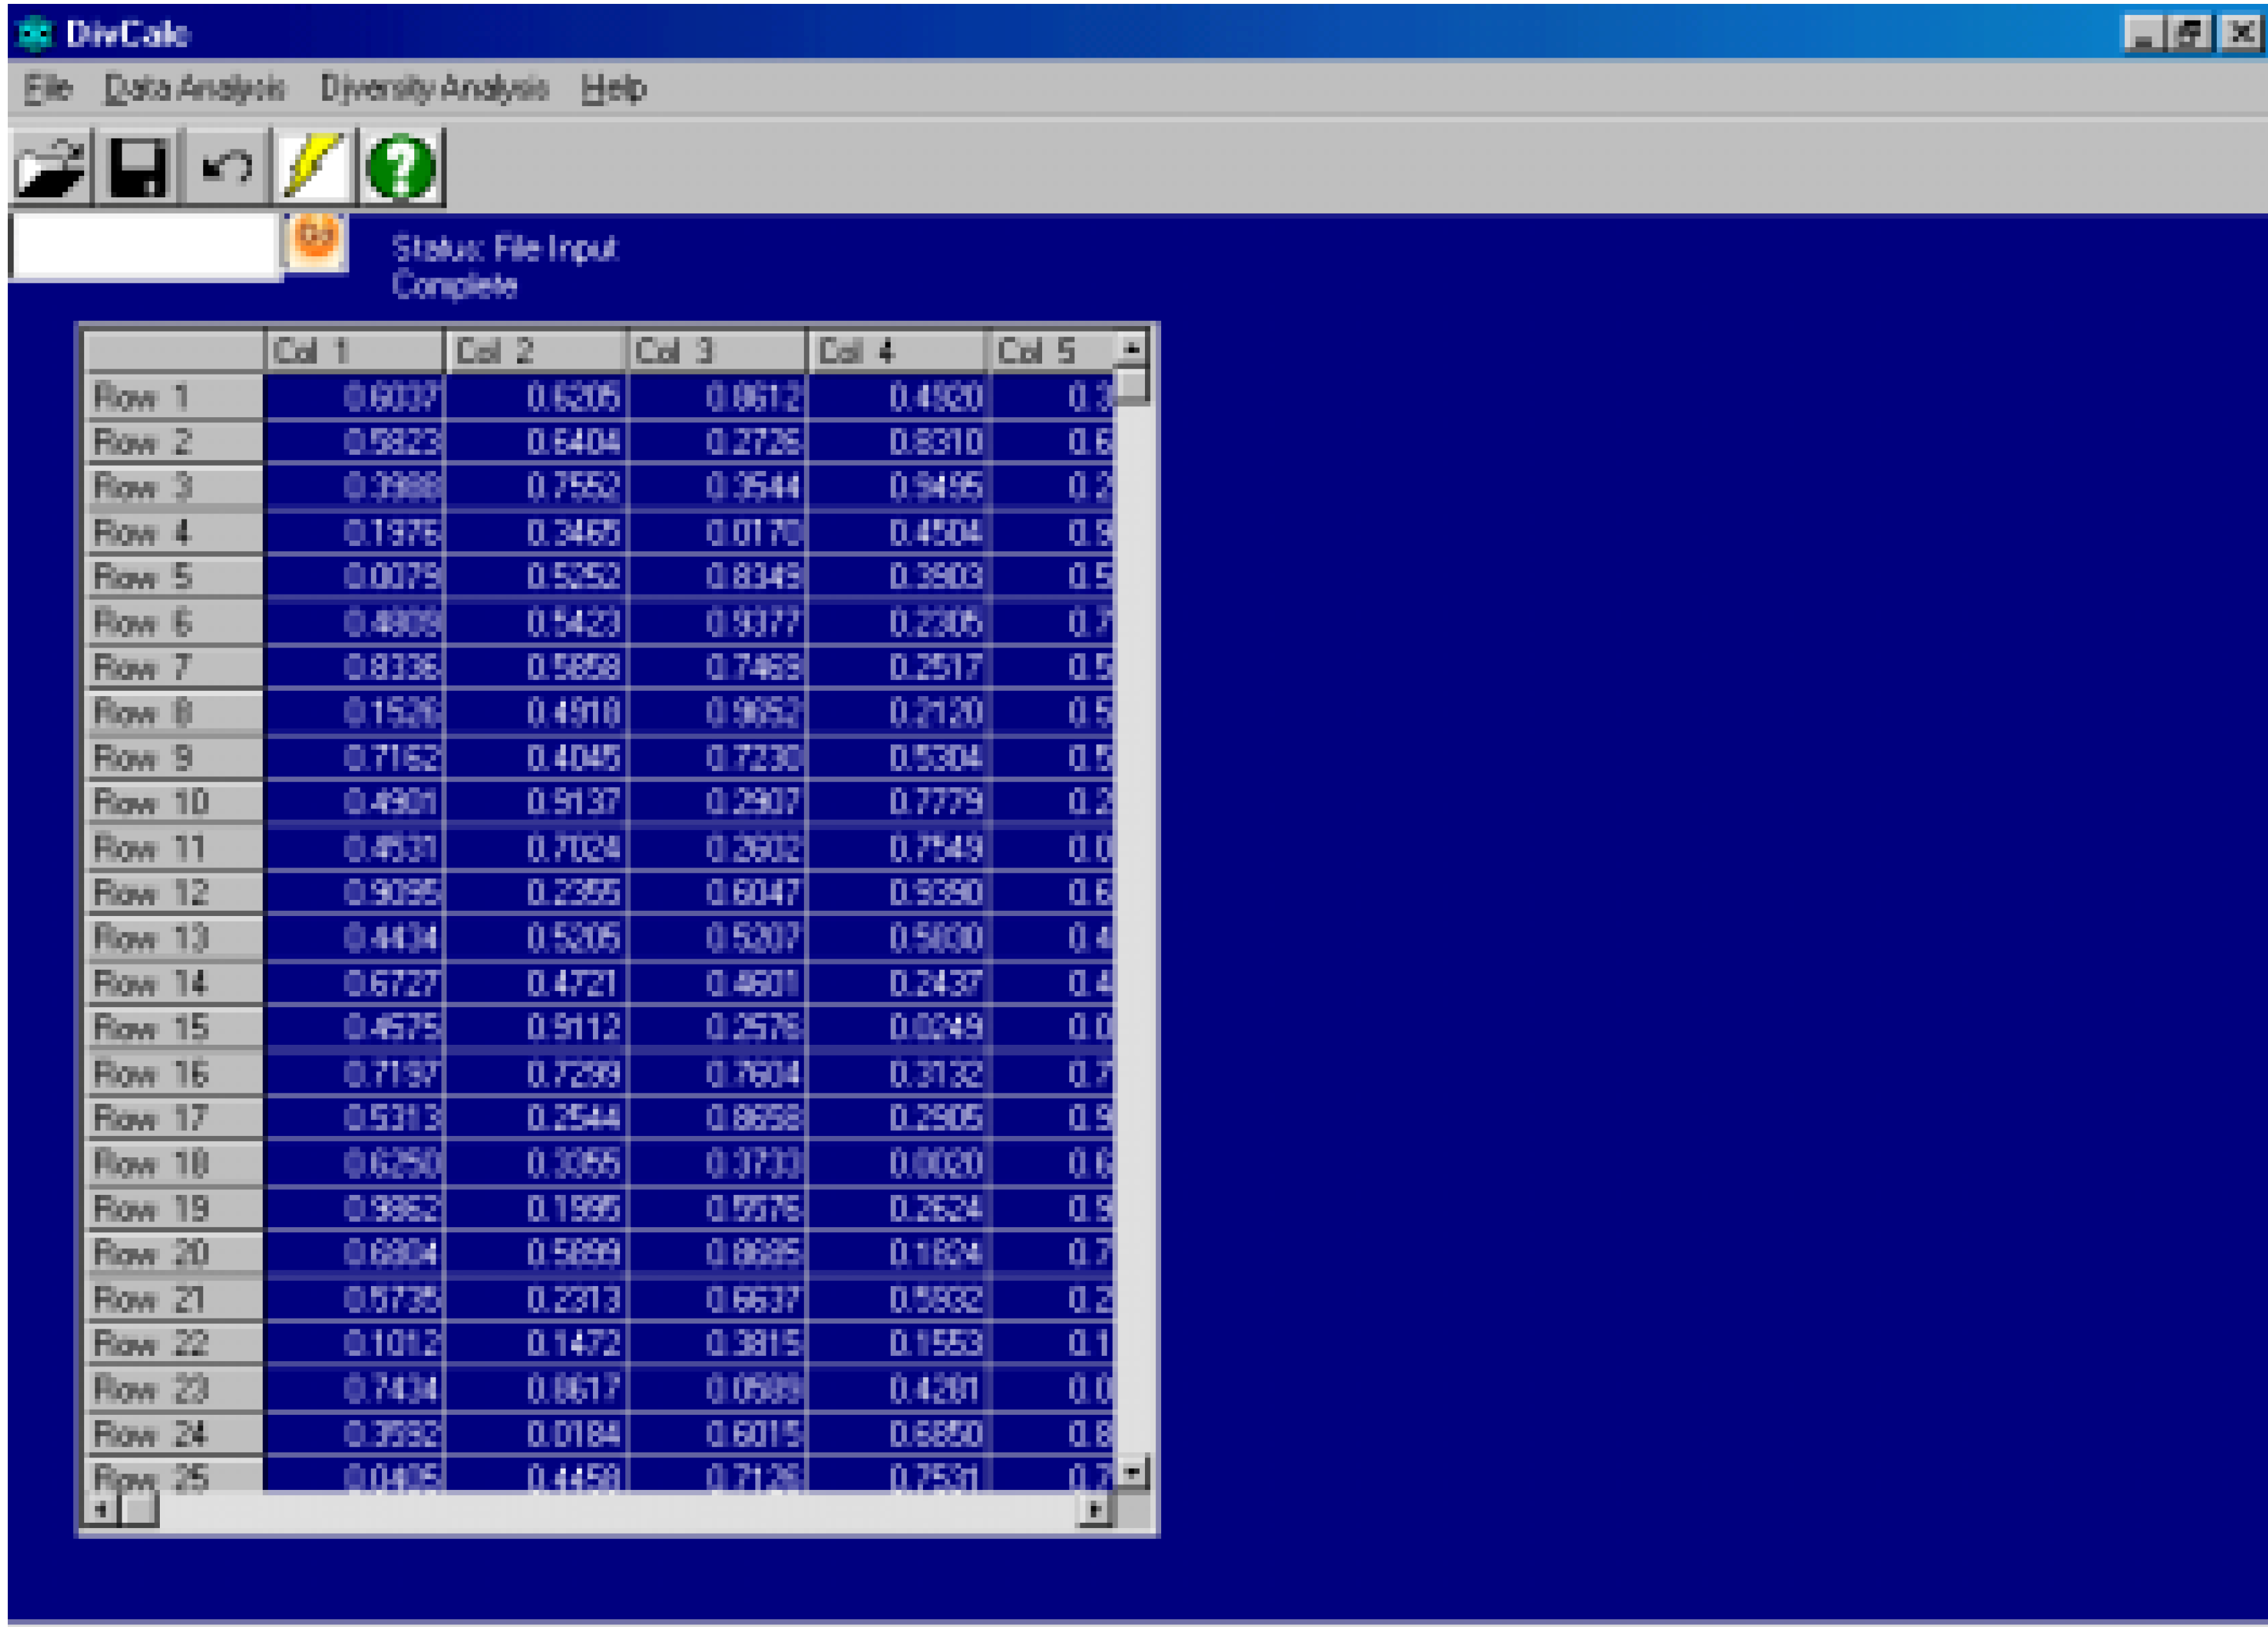Click the open file folder icon
The image size is (2268, 1627).
tap(50, 167)
